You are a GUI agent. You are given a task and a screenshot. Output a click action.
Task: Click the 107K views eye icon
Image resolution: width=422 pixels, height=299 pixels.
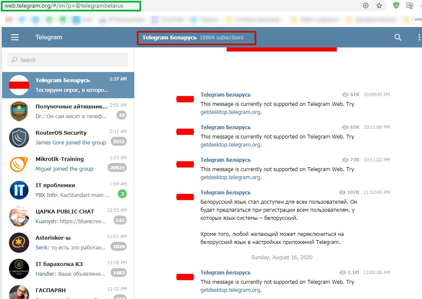[342, 192]
